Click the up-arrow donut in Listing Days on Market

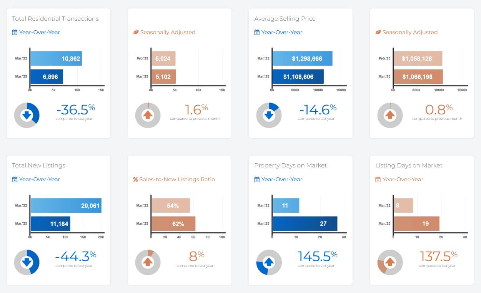(x=390, y=262)
